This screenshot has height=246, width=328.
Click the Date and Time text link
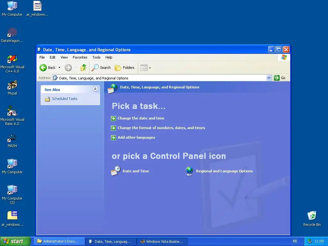coord(136,171)
